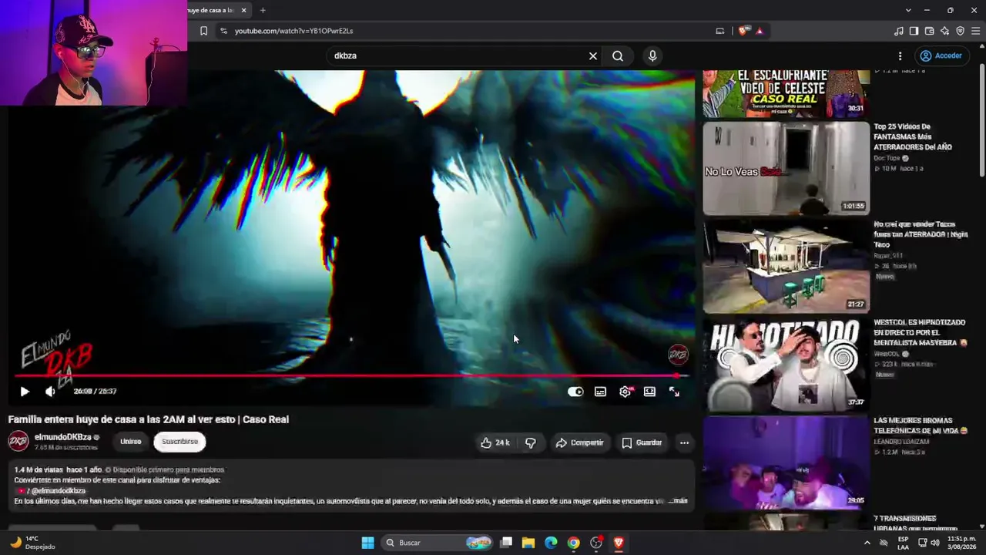Open Brave Rewards triangle icon

[x=760, y=31]
